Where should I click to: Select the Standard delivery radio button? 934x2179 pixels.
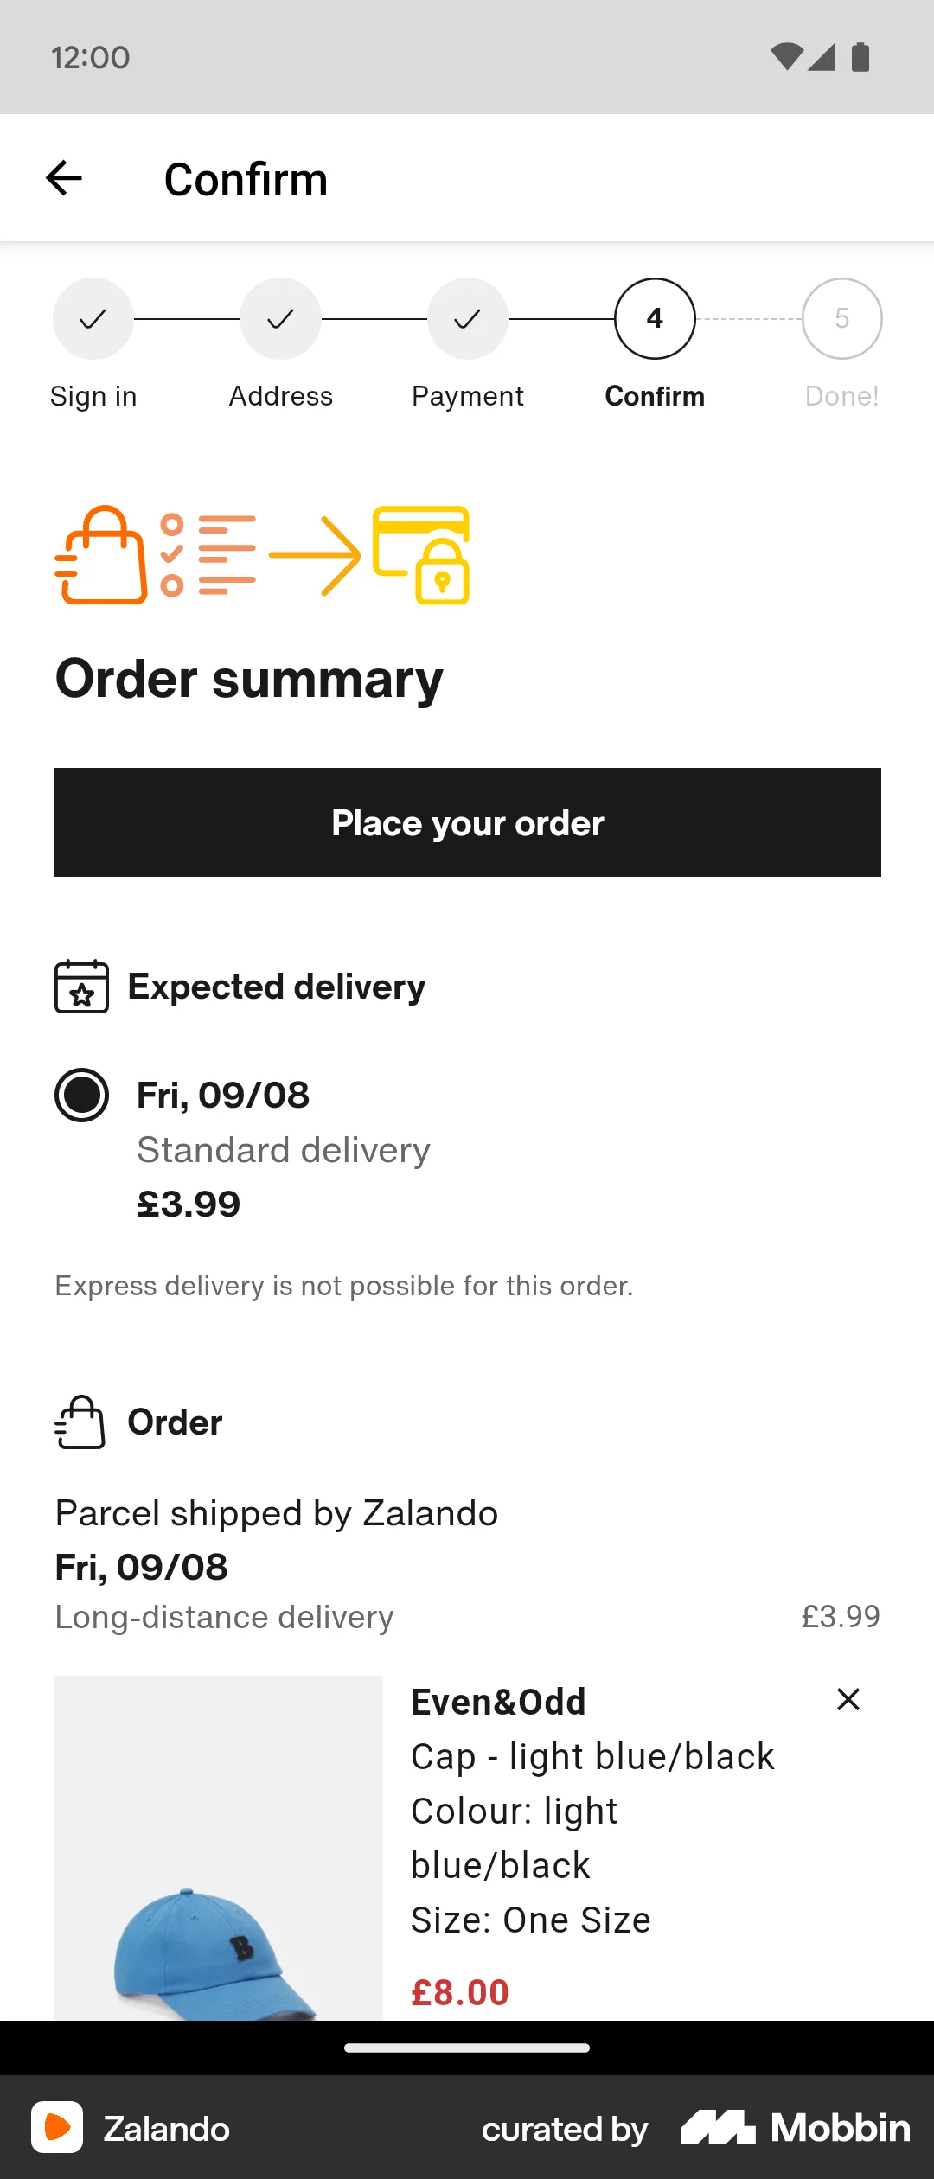(x=82, y=1095)
